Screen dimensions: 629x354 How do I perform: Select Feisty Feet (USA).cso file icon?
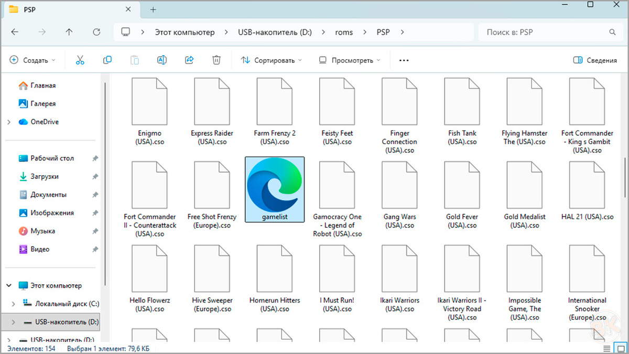[x=337, y=101]
